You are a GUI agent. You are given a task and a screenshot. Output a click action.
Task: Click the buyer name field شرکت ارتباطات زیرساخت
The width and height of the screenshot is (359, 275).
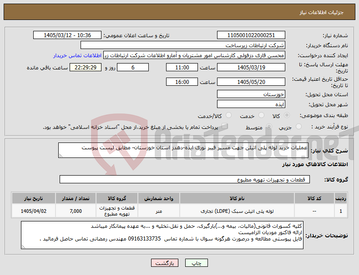pos(183,45)
